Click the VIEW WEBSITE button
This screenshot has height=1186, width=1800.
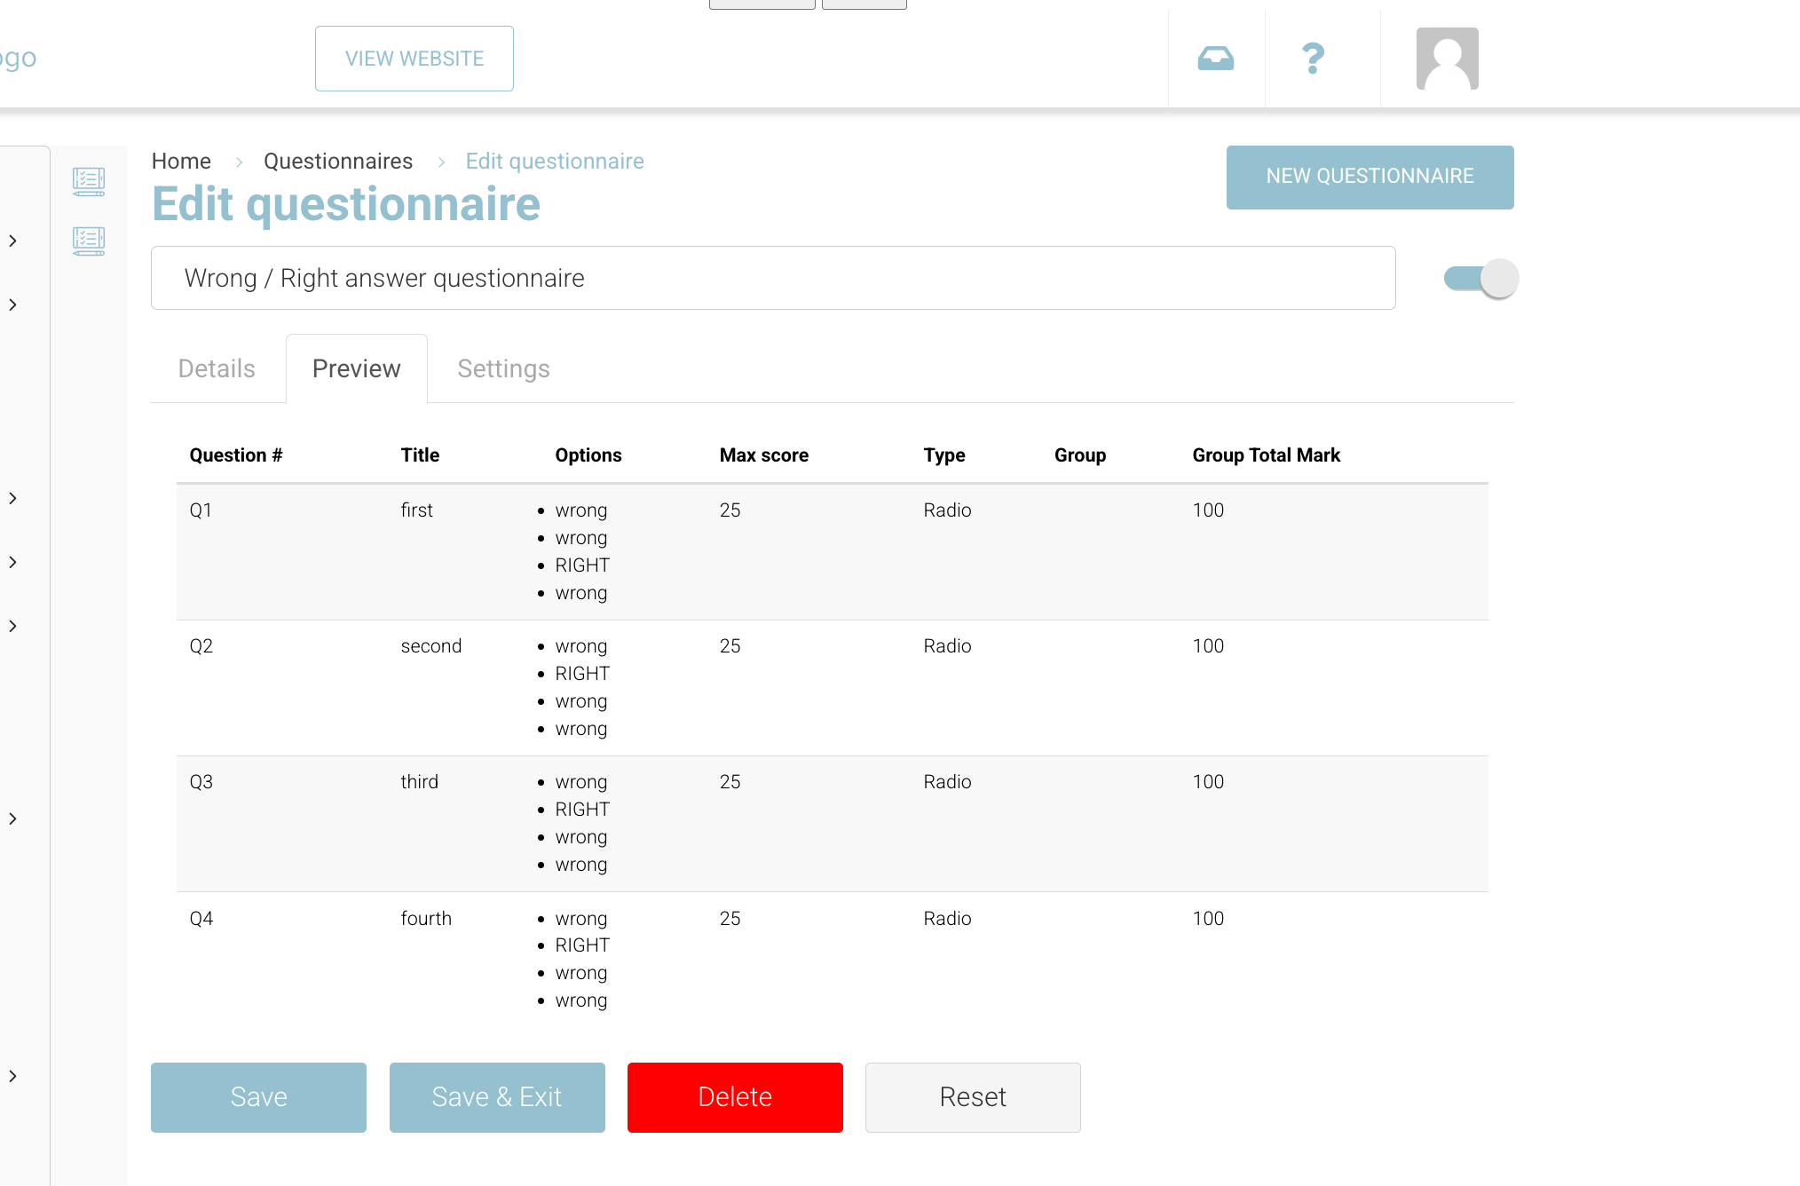point(414,59)
